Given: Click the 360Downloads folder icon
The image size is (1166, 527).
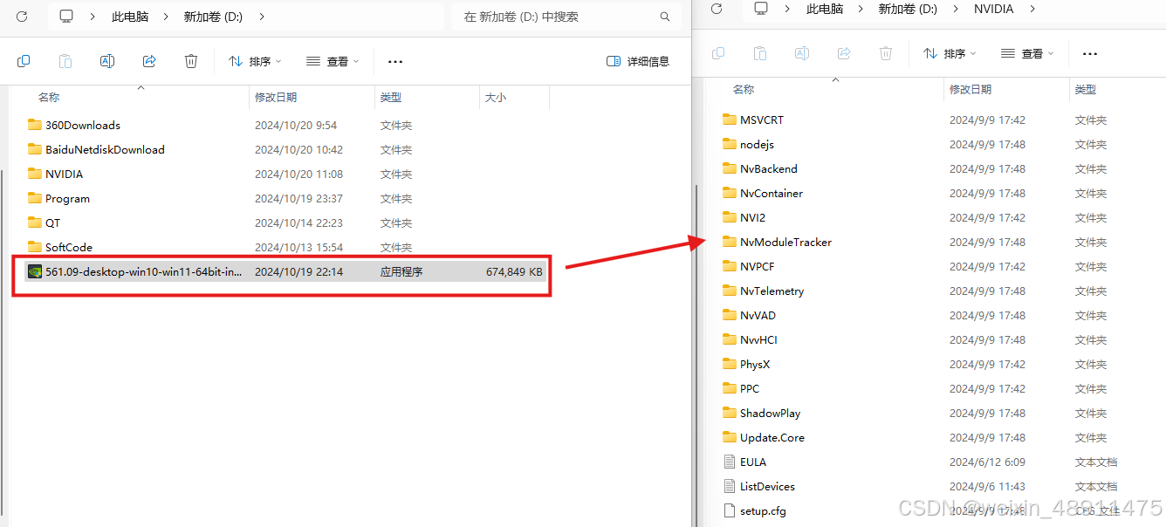Looking at the screenshot, I should click(35, 125).
